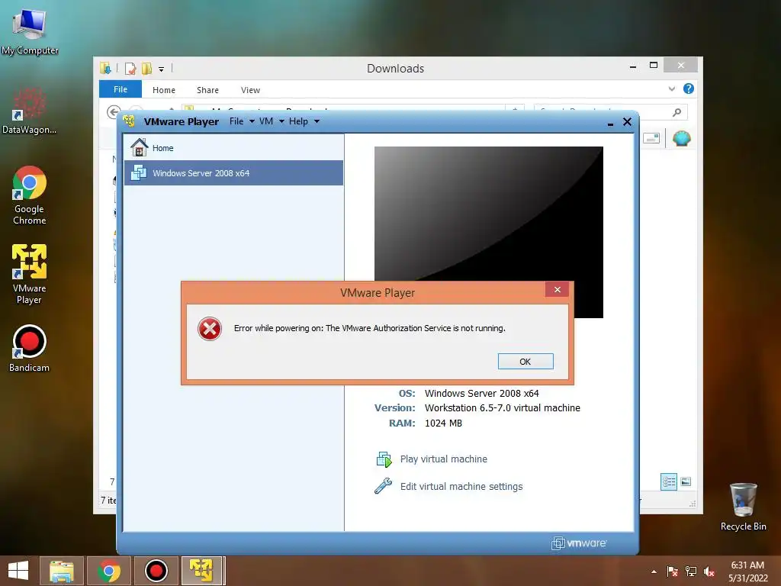This screenshot has height=586, width=781.
Task: Click the search magnifier in Downloads
Action: tap(677, 112)
